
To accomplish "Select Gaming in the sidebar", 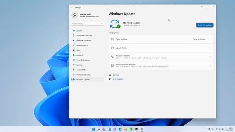I will tap(87, 65).
